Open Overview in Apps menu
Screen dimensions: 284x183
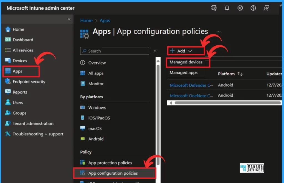click(97, 63)
